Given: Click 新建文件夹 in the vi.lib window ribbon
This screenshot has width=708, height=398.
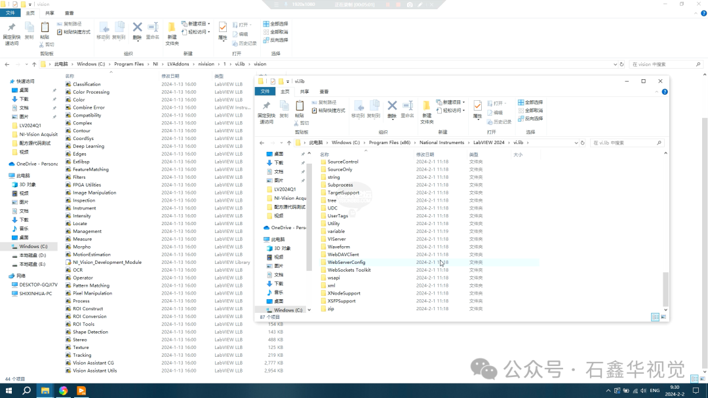Looking at the screenshot, I should point(427,112).
